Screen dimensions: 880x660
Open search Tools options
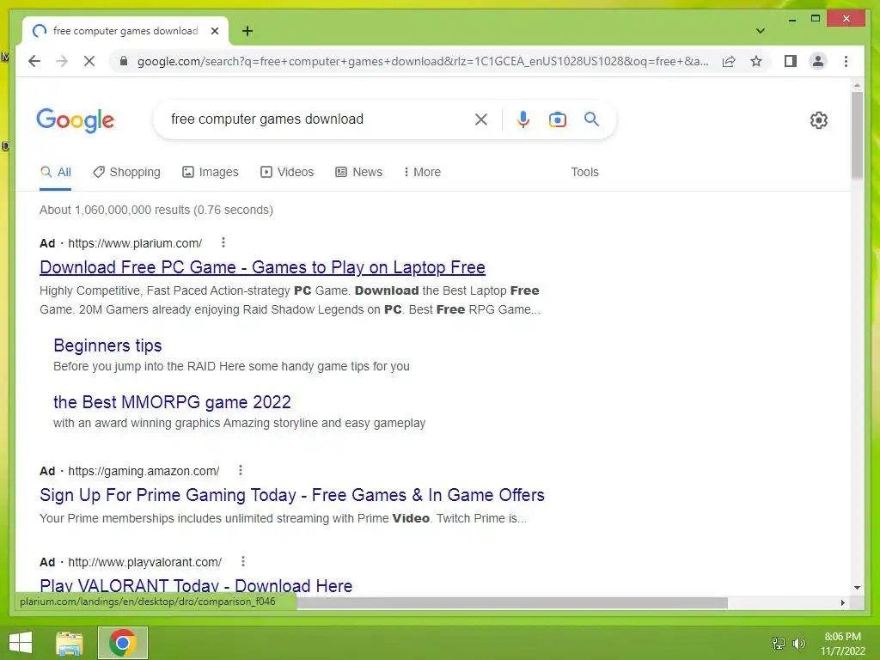pos(584,172)
